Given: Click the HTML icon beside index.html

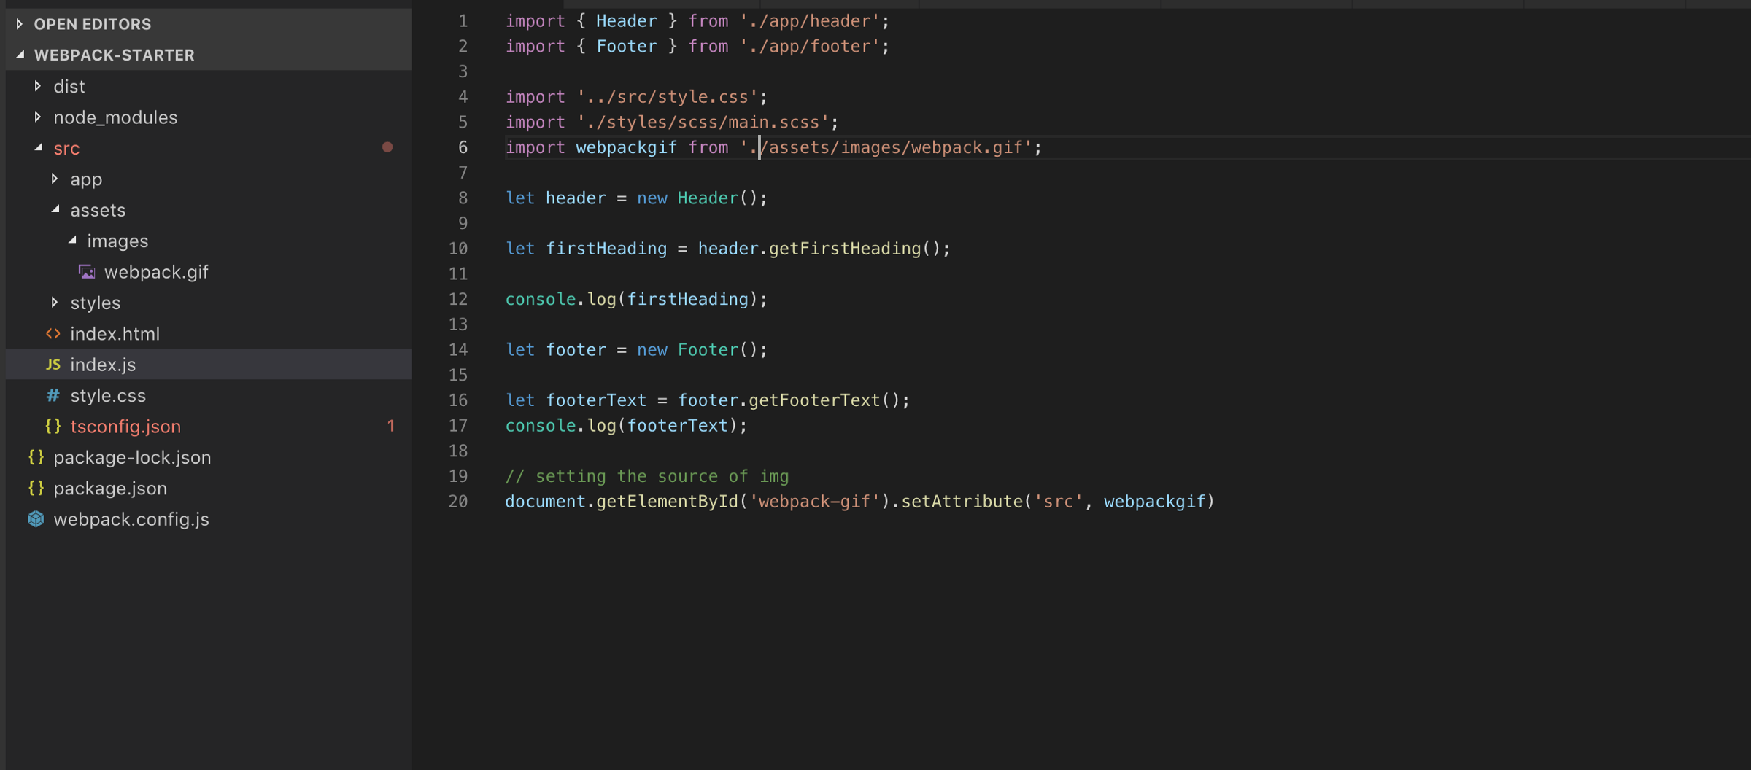Looking at the screenshot, I should click(53, 334).
